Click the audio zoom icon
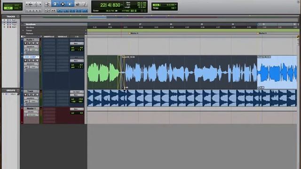The width and height of the screenshot is (301, 169). click(31, 4)
